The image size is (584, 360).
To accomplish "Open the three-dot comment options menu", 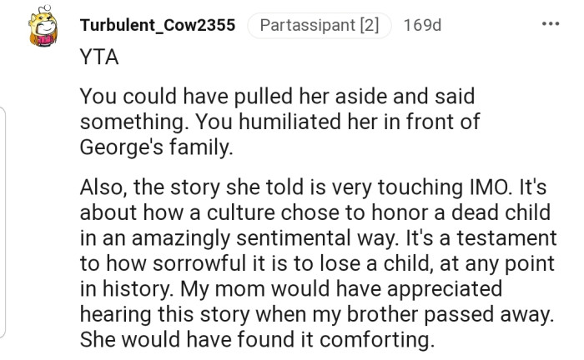I will coord(550,22).
